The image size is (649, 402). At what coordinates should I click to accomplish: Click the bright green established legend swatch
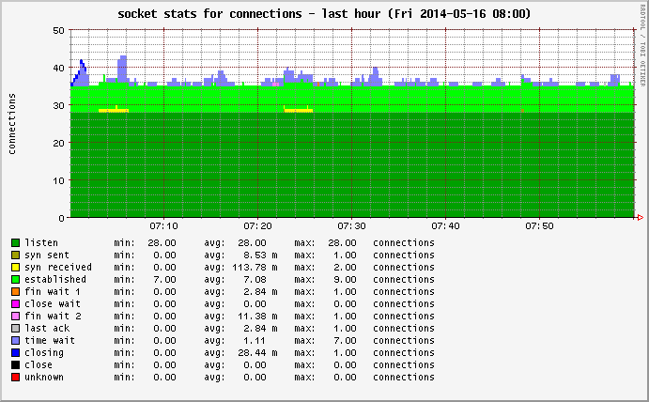15,279
